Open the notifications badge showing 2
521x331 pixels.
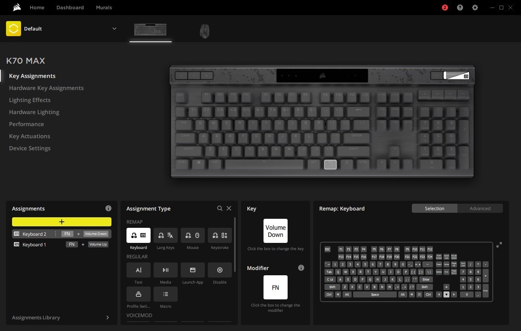pyautogui.click(x=445, y=8)
